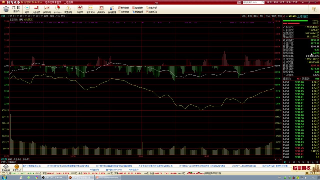Click the 标记 mark button
The height and width of the screenshot is (180, 320).
(x=267, y=16)
